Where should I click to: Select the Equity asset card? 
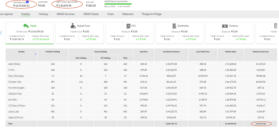coord(29,33)
